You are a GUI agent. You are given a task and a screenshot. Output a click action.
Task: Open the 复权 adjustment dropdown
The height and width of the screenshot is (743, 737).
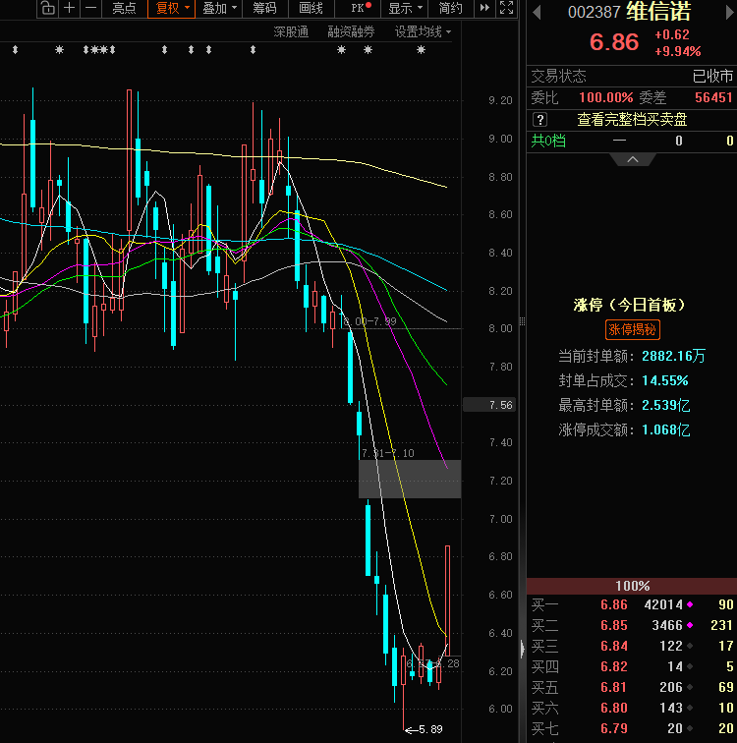pos(171,8)
